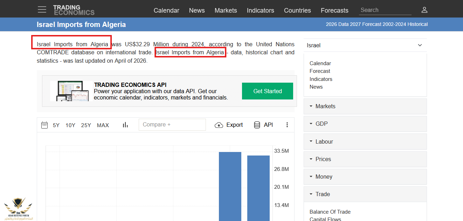Image resolution: width=463 pixels, height=221 pixels.
Task: Select the 10Y time range
Action: [70, 125]
